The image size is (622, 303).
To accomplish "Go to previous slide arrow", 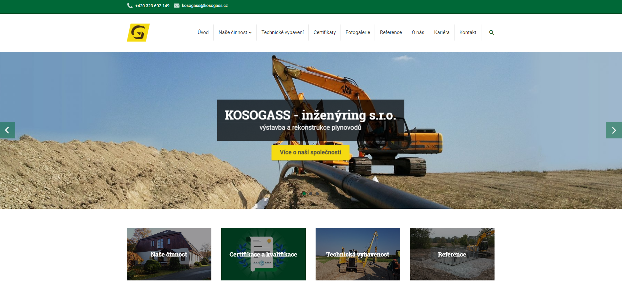I will (7, 130).
